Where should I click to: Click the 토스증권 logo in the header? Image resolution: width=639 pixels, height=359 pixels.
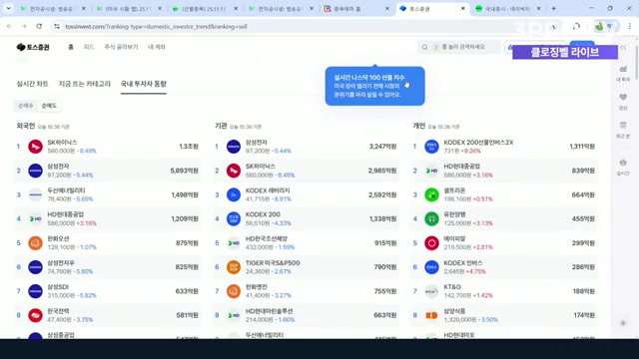33,47
